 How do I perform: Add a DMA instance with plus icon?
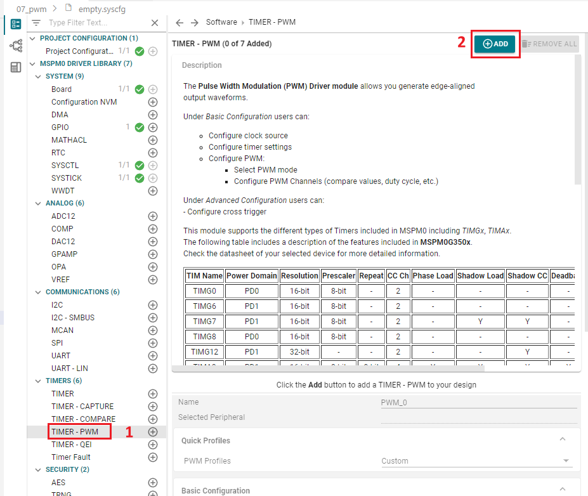click(153, 115)
